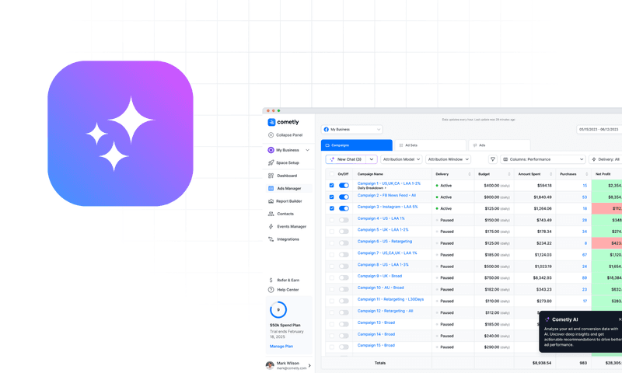The height and width of the screenshot is (373, 622).
Task: Click the Campaign Name column header
Action: pyautogui.click(x=370, y=174)
